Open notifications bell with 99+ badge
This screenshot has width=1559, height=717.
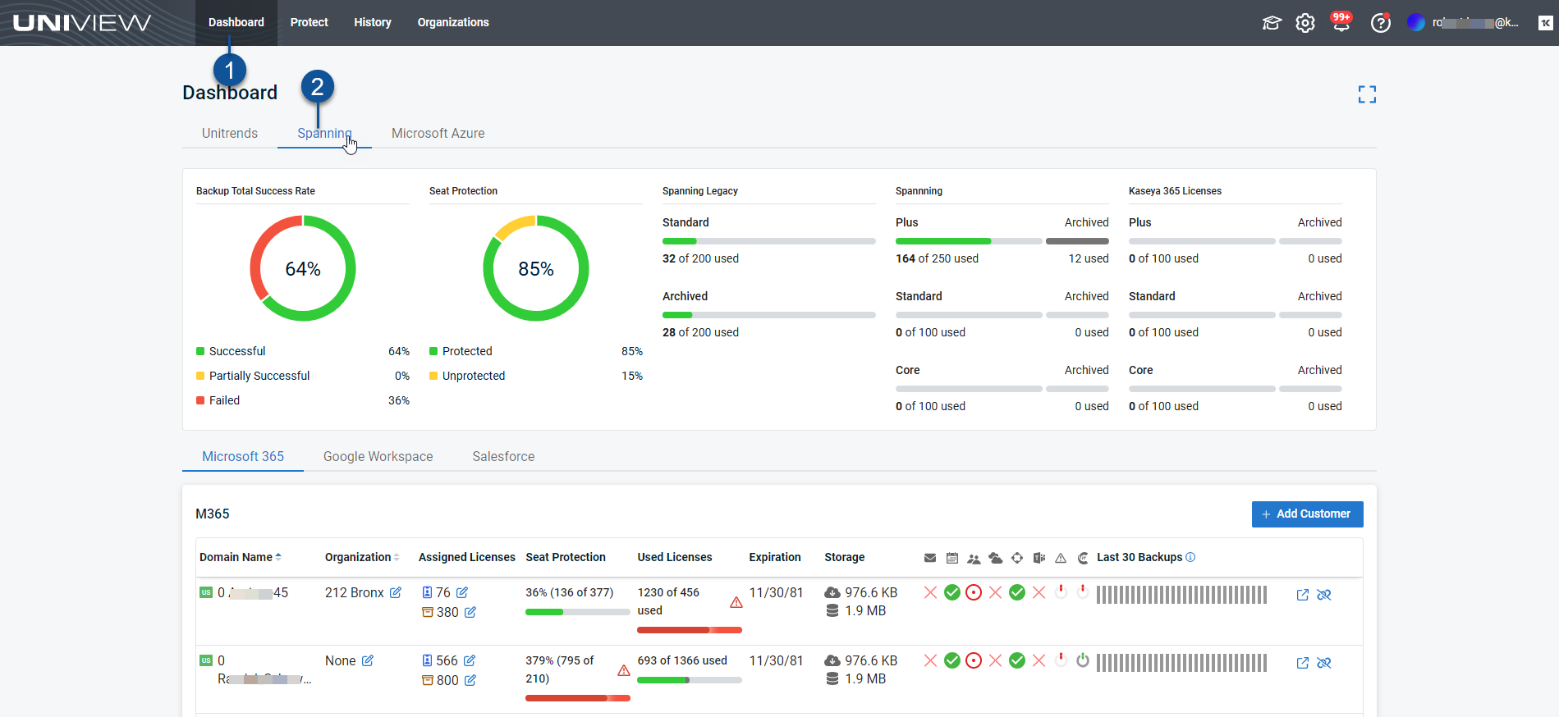(1341, 22)
